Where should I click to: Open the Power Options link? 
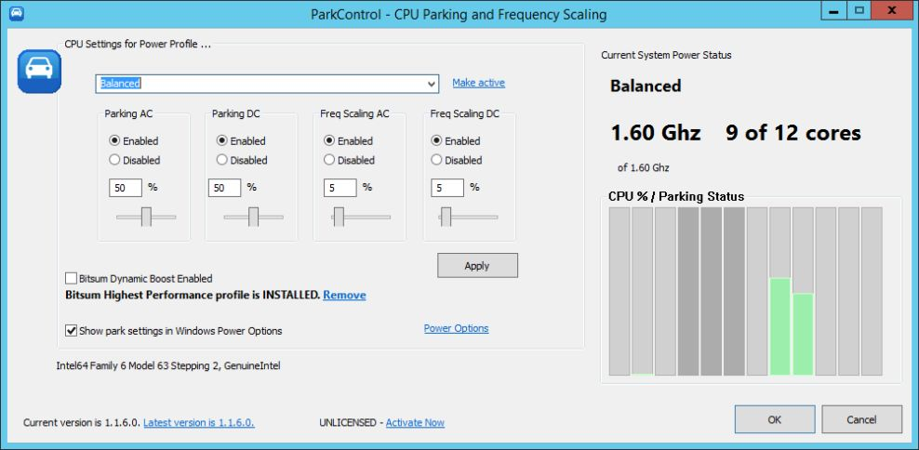[456, 328]
